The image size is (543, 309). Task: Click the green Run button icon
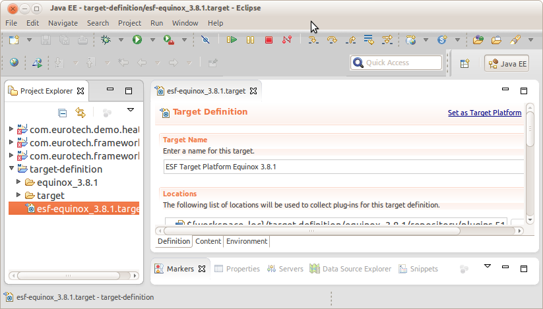tap(137, 40)
